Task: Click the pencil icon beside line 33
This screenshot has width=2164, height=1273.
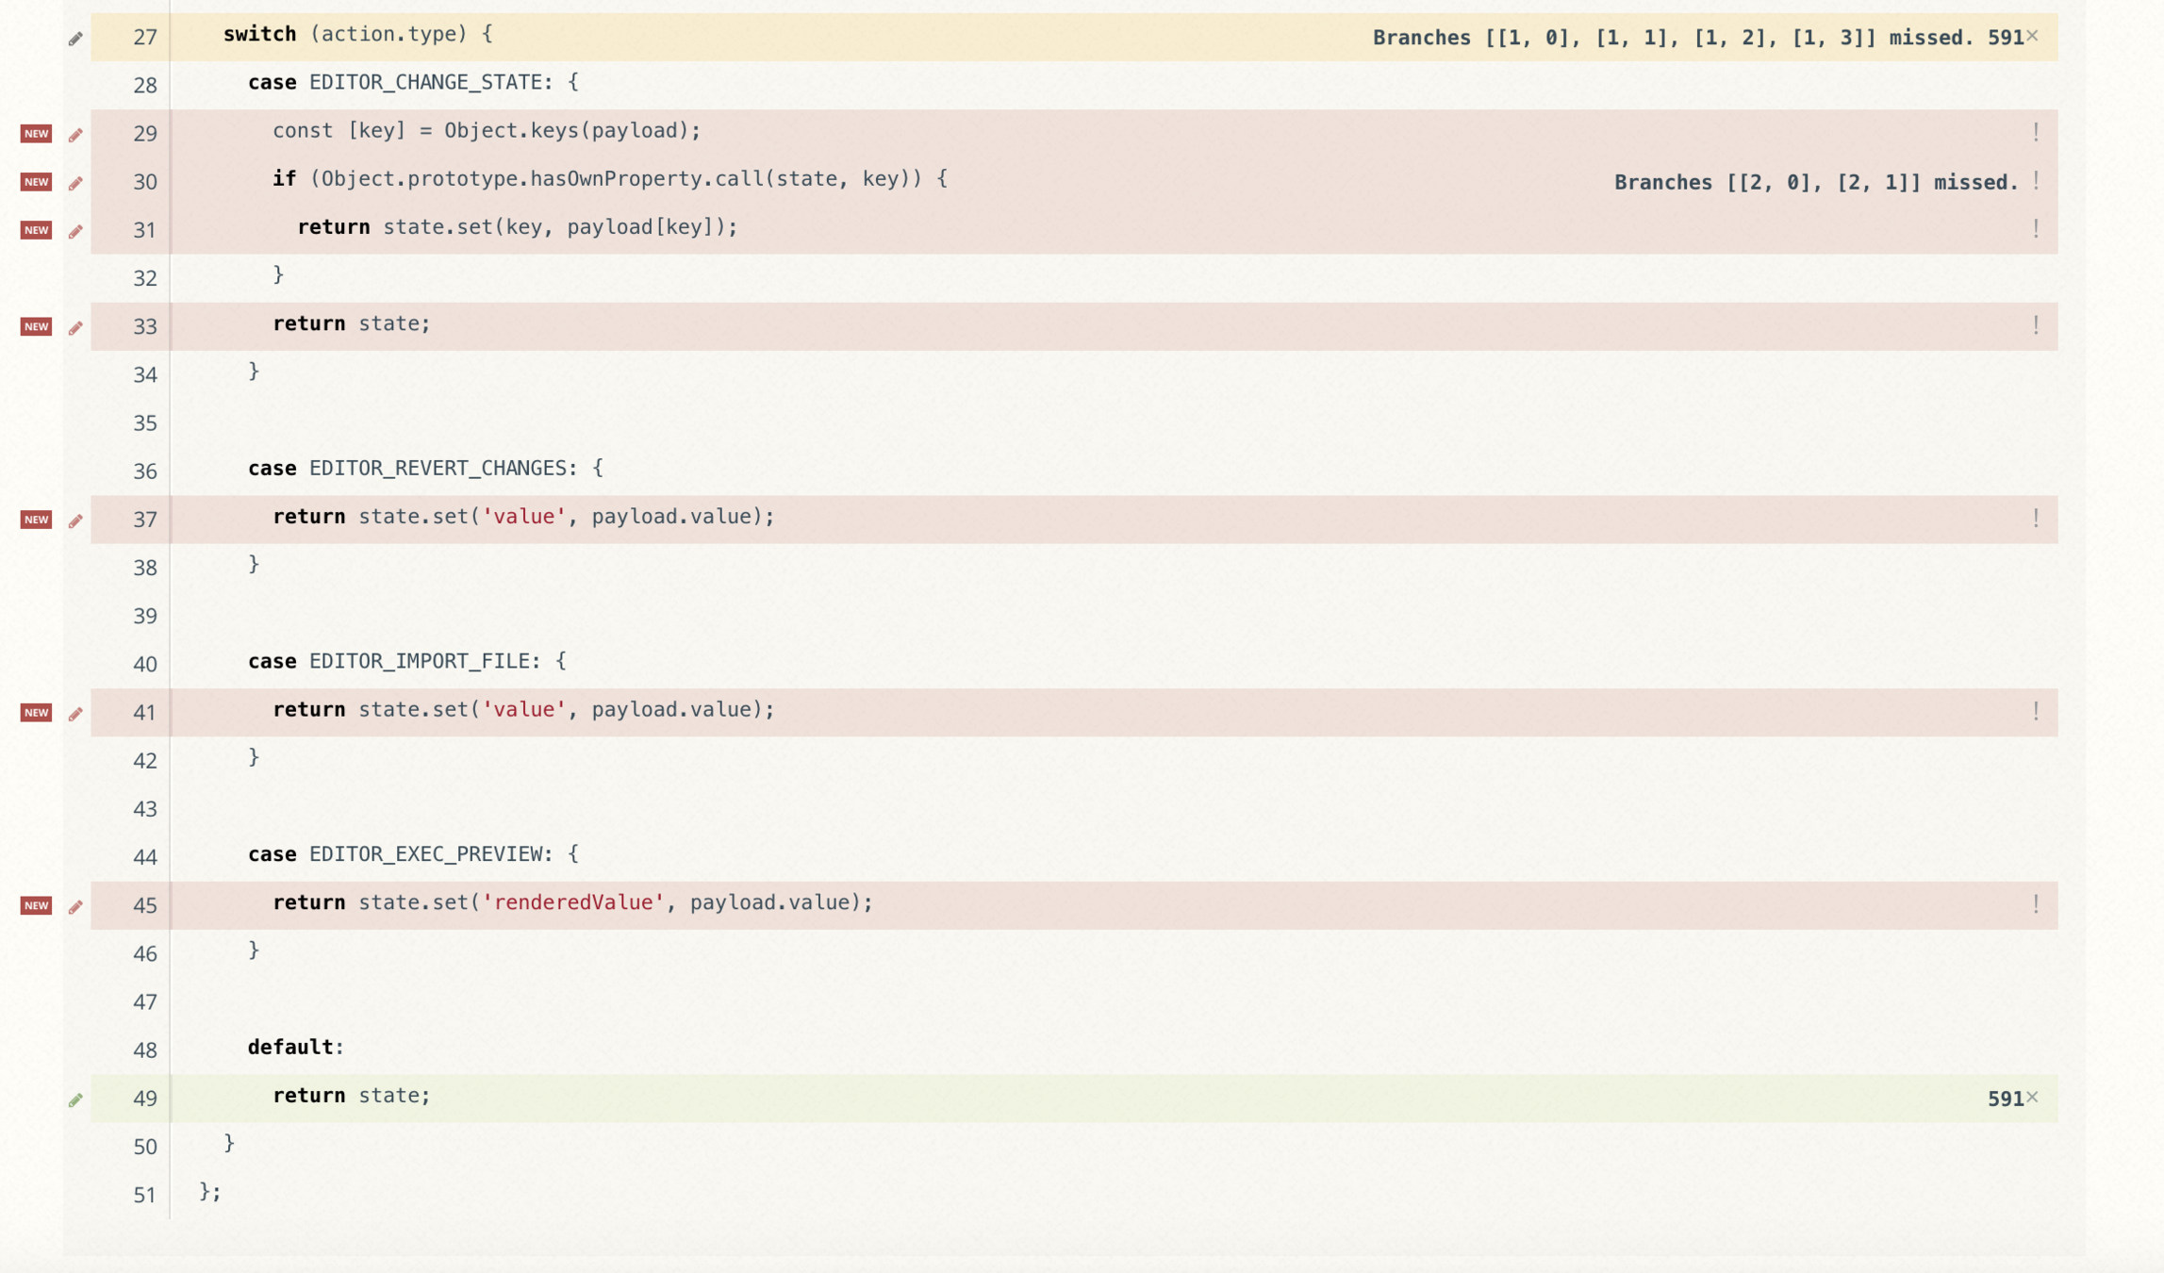Action: [75, 328]
